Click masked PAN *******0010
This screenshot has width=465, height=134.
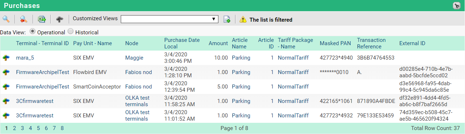pyautogui.click(x=334, y=72)
